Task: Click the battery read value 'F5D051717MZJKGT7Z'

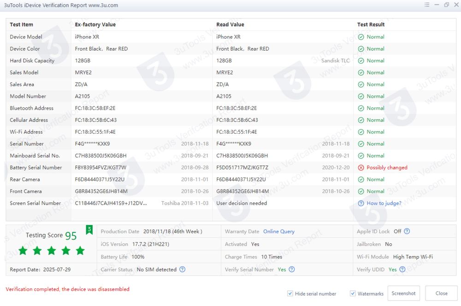Action: pos(242,168)
